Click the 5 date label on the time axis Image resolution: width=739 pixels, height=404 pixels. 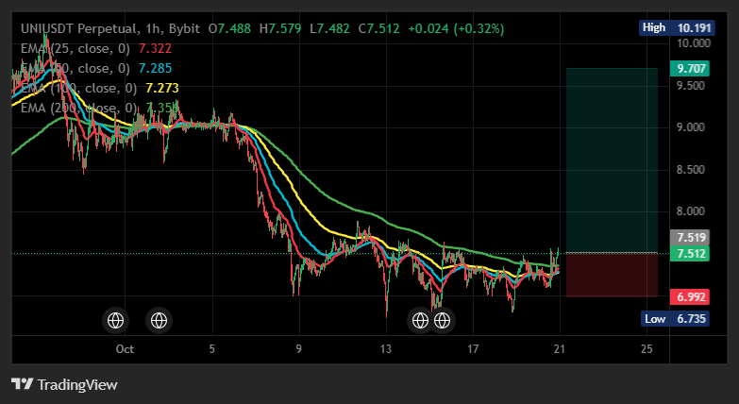(211, 349)
